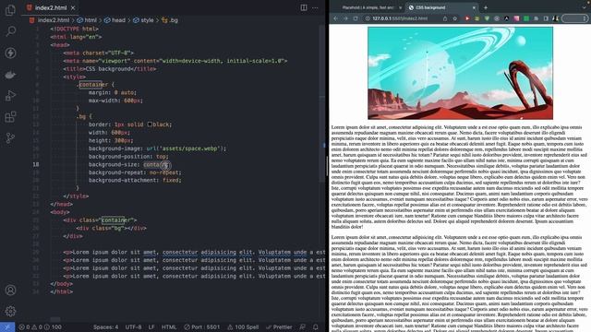Screen dimensions: 591x332
Task: Click the 100 Spell status item
Action: coord(243,327)
